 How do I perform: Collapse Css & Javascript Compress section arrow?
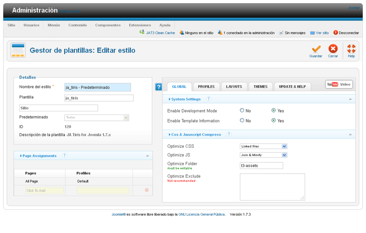click(350, 134)
